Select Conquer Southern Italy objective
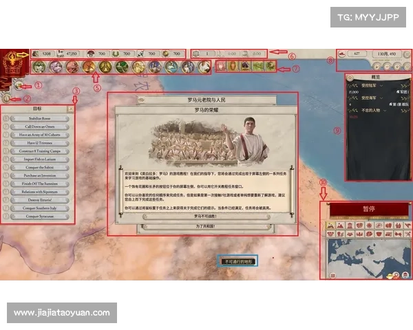Image resolution: width=413 pixels, height=330 pixels. [39, 208]
